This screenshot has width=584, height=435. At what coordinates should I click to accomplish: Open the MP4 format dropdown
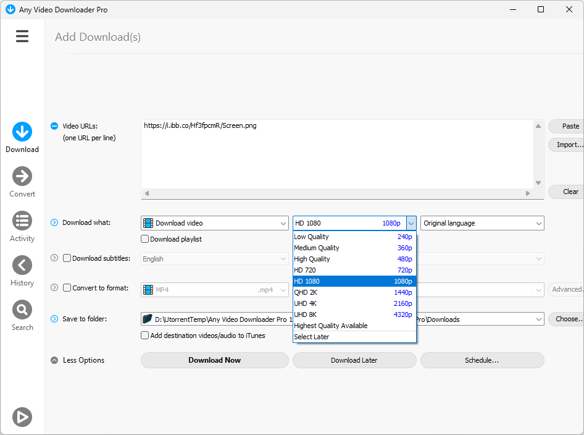[215, 290]
